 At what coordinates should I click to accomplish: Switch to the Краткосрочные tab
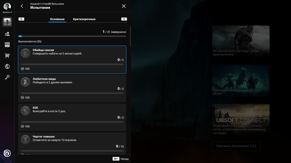[84, 19]
